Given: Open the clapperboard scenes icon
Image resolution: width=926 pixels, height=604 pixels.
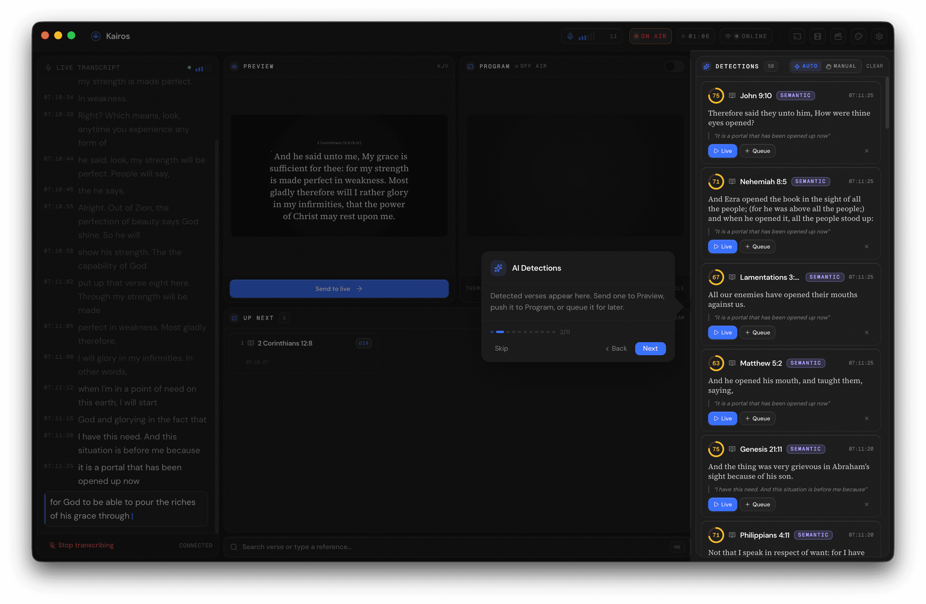Looking at the screenshot, I should [x=838, y=36].
